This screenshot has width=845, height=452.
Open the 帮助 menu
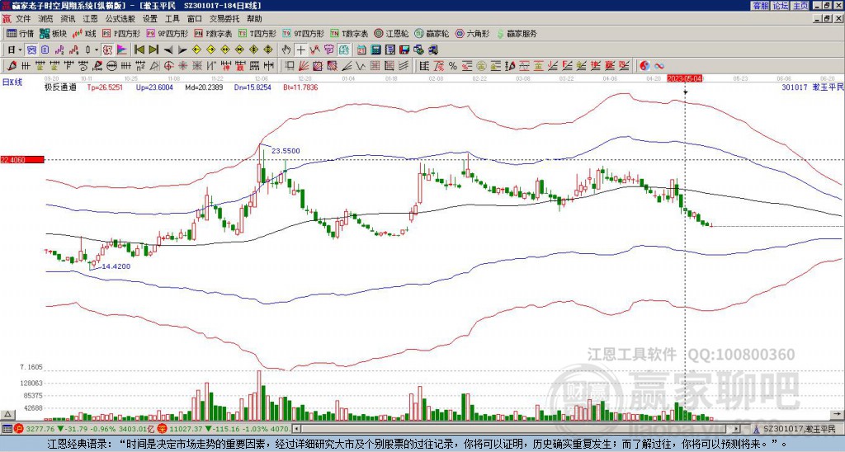(x=254, y=19)
